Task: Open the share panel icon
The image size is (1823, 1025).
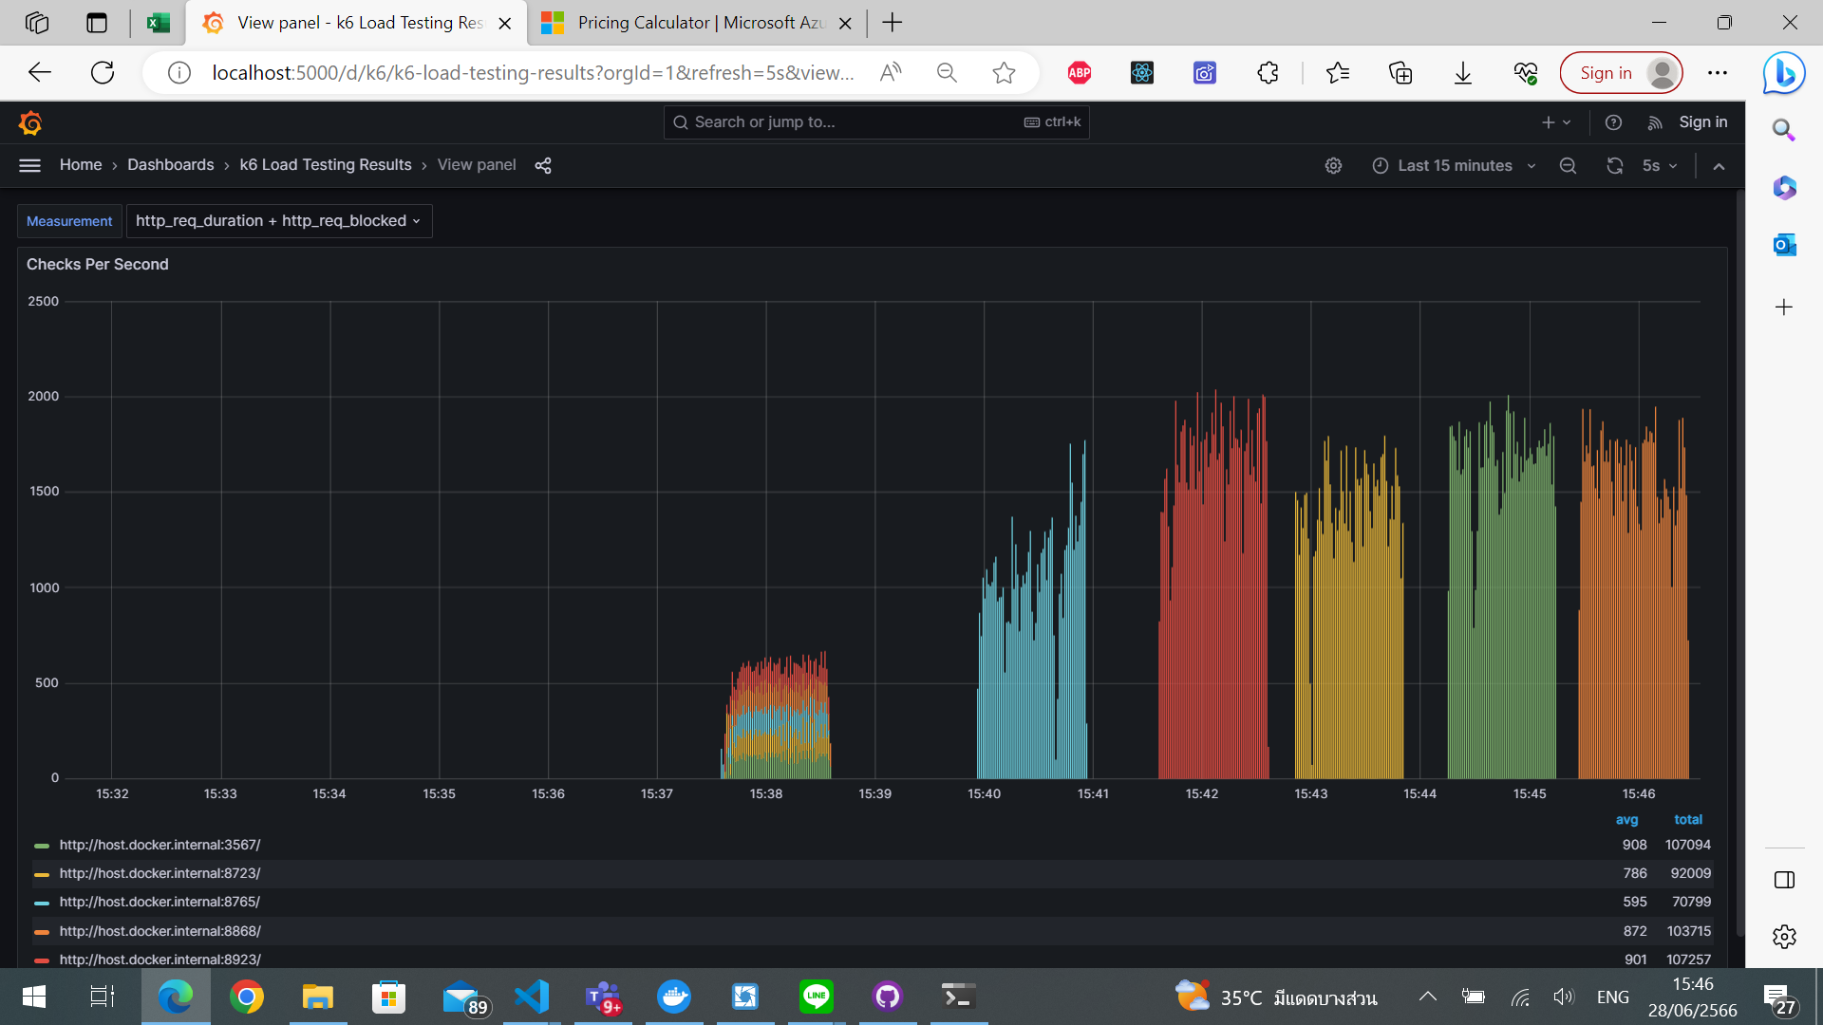Action: 543,165
